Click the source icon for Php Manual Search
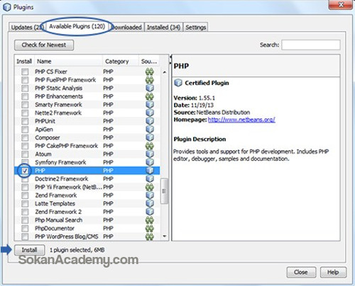Viewport: 355px width, 286px height. pyautogui.click(x=149, y=220)
